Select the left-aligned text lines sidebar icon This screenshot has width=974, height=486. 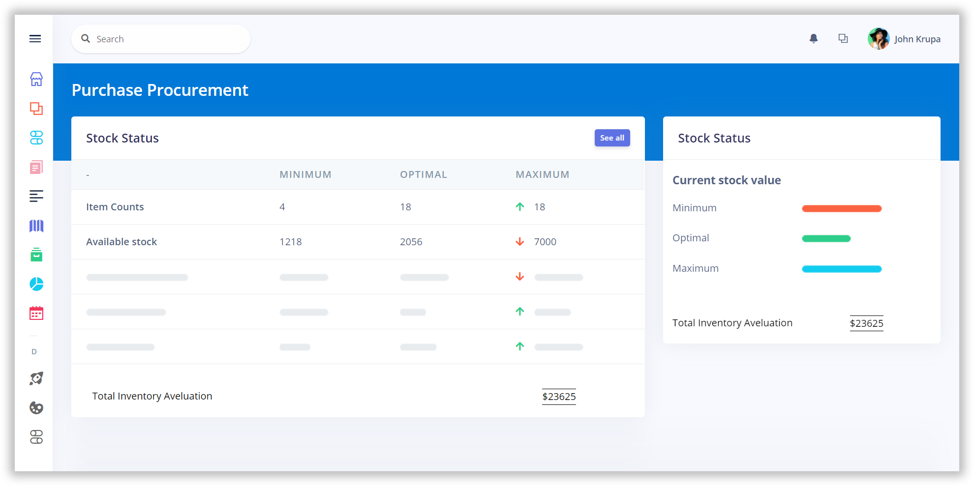[36, 197]
